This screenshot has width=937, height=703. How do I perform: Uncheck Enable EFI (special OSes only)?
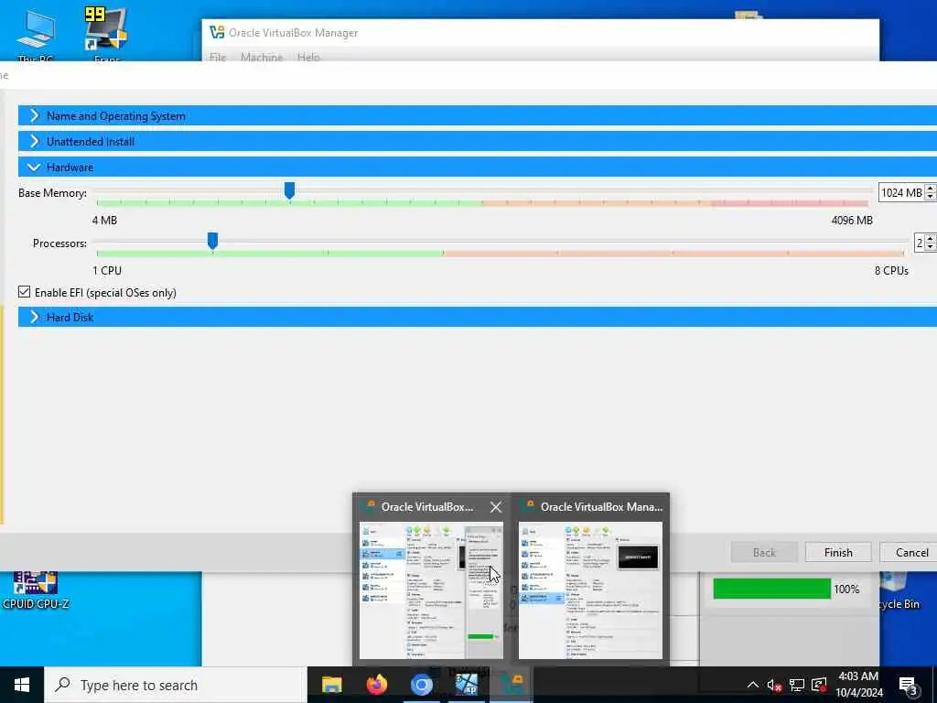coord(24,292)
